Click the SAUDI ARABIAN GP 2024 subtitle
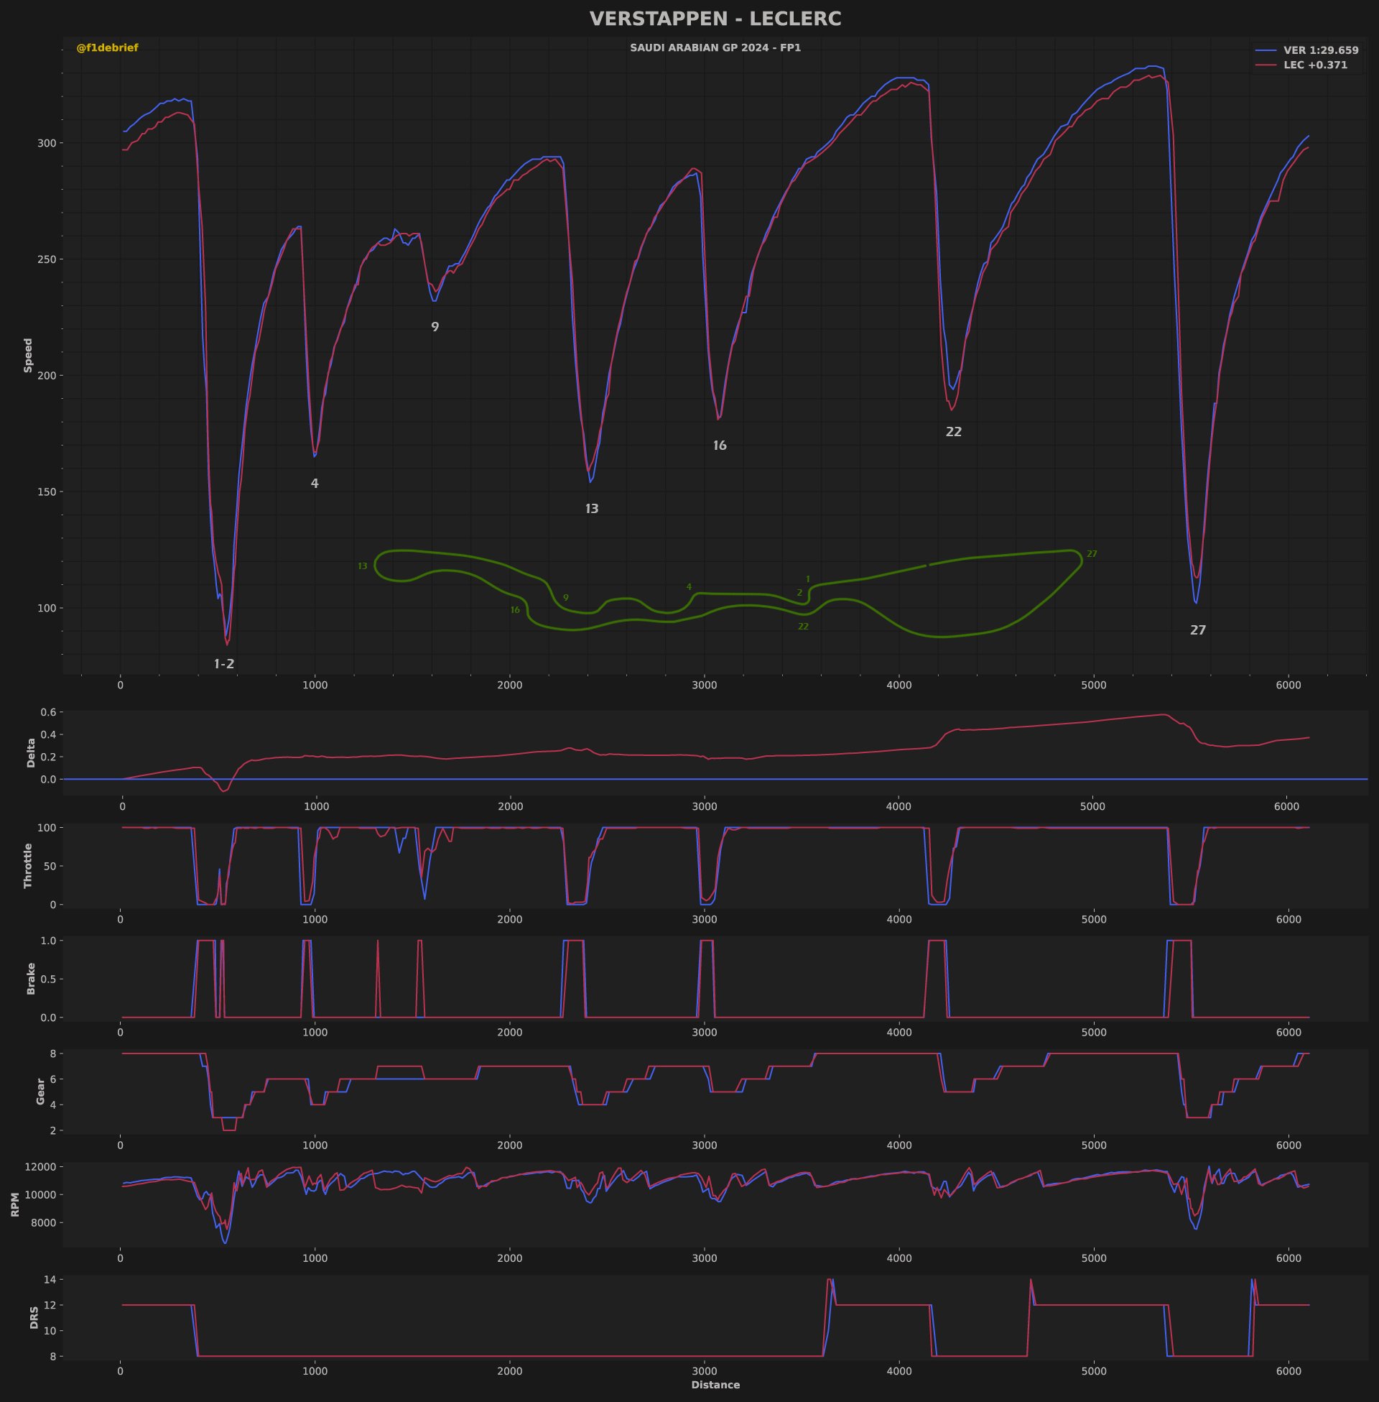 [x=715, y=48]
